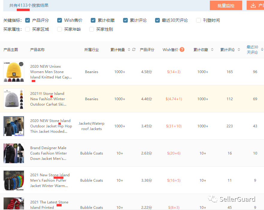Click 30-day review count 96
Image resolution: width=264 pixels, height=210 pixels.
[x=255, y=72]
